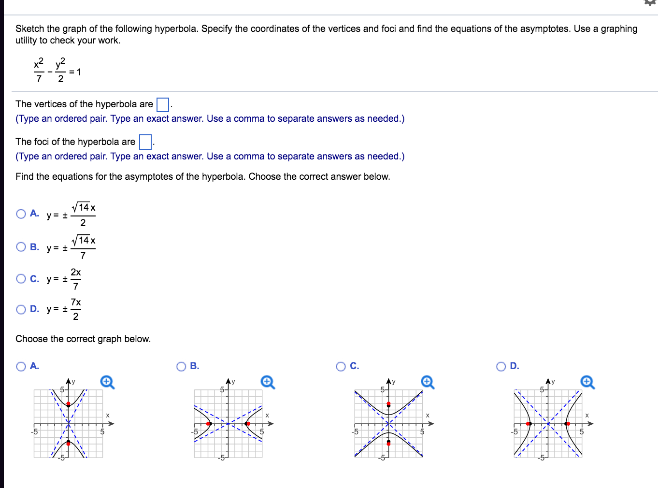
Task: Click the vertices answer input box
Action: [162, 104]
